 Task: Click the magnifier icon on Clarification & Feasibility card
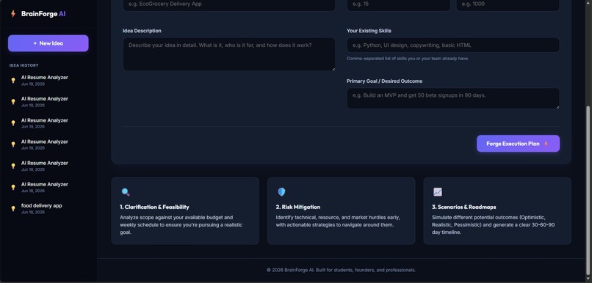coord(126,192)
